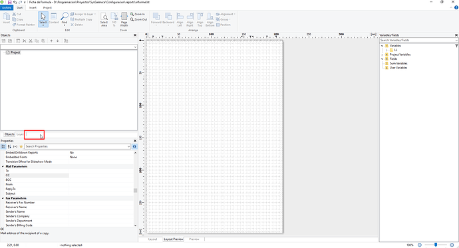Click the Select Area zoom tool

(104, 19)
